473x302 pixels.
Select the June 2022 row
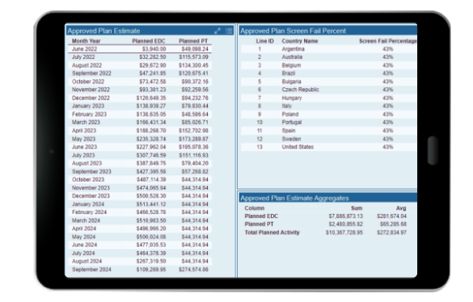pos(140,48)
